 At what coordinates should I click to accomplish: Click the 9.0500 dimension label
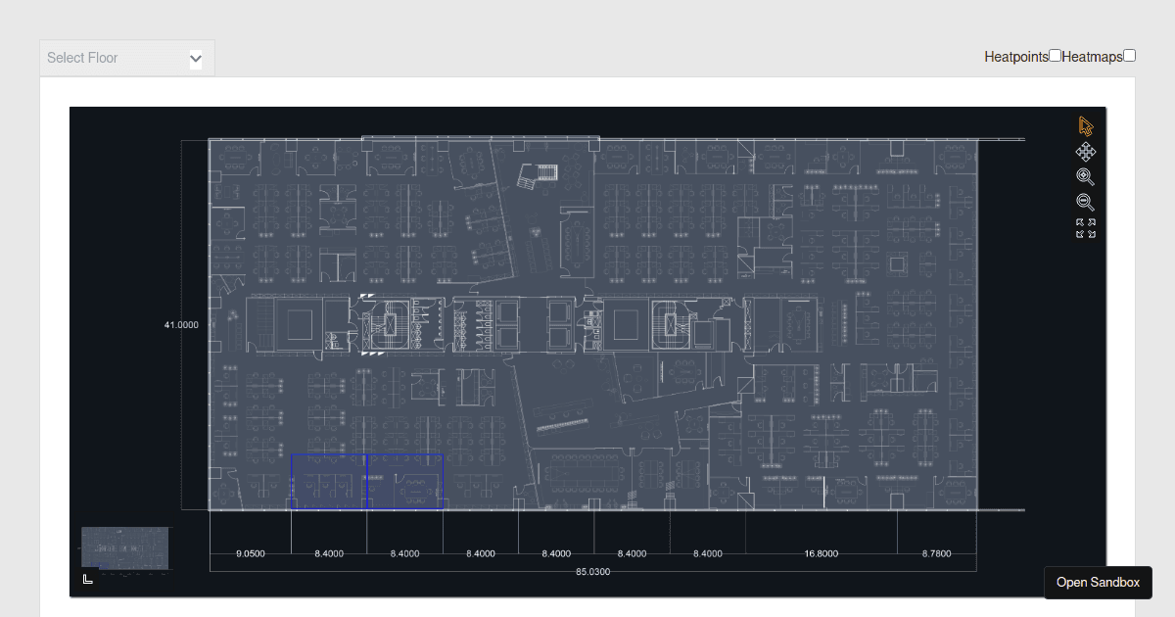point(251,553)
